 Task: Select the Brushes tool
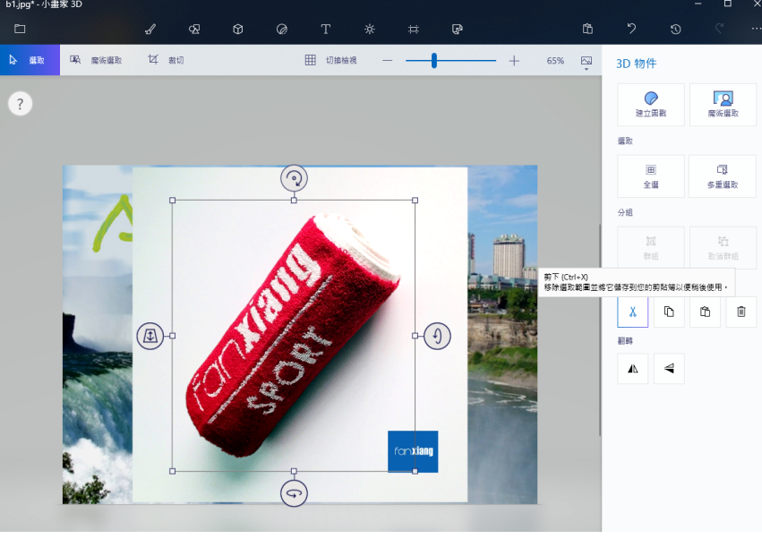click(x=150, y=30)
